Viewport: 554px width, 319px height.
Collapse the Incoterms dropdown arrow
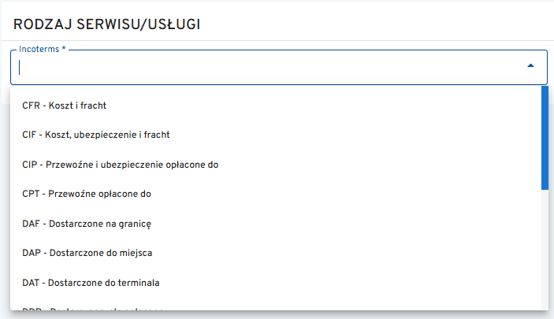(x=530, y=66)
